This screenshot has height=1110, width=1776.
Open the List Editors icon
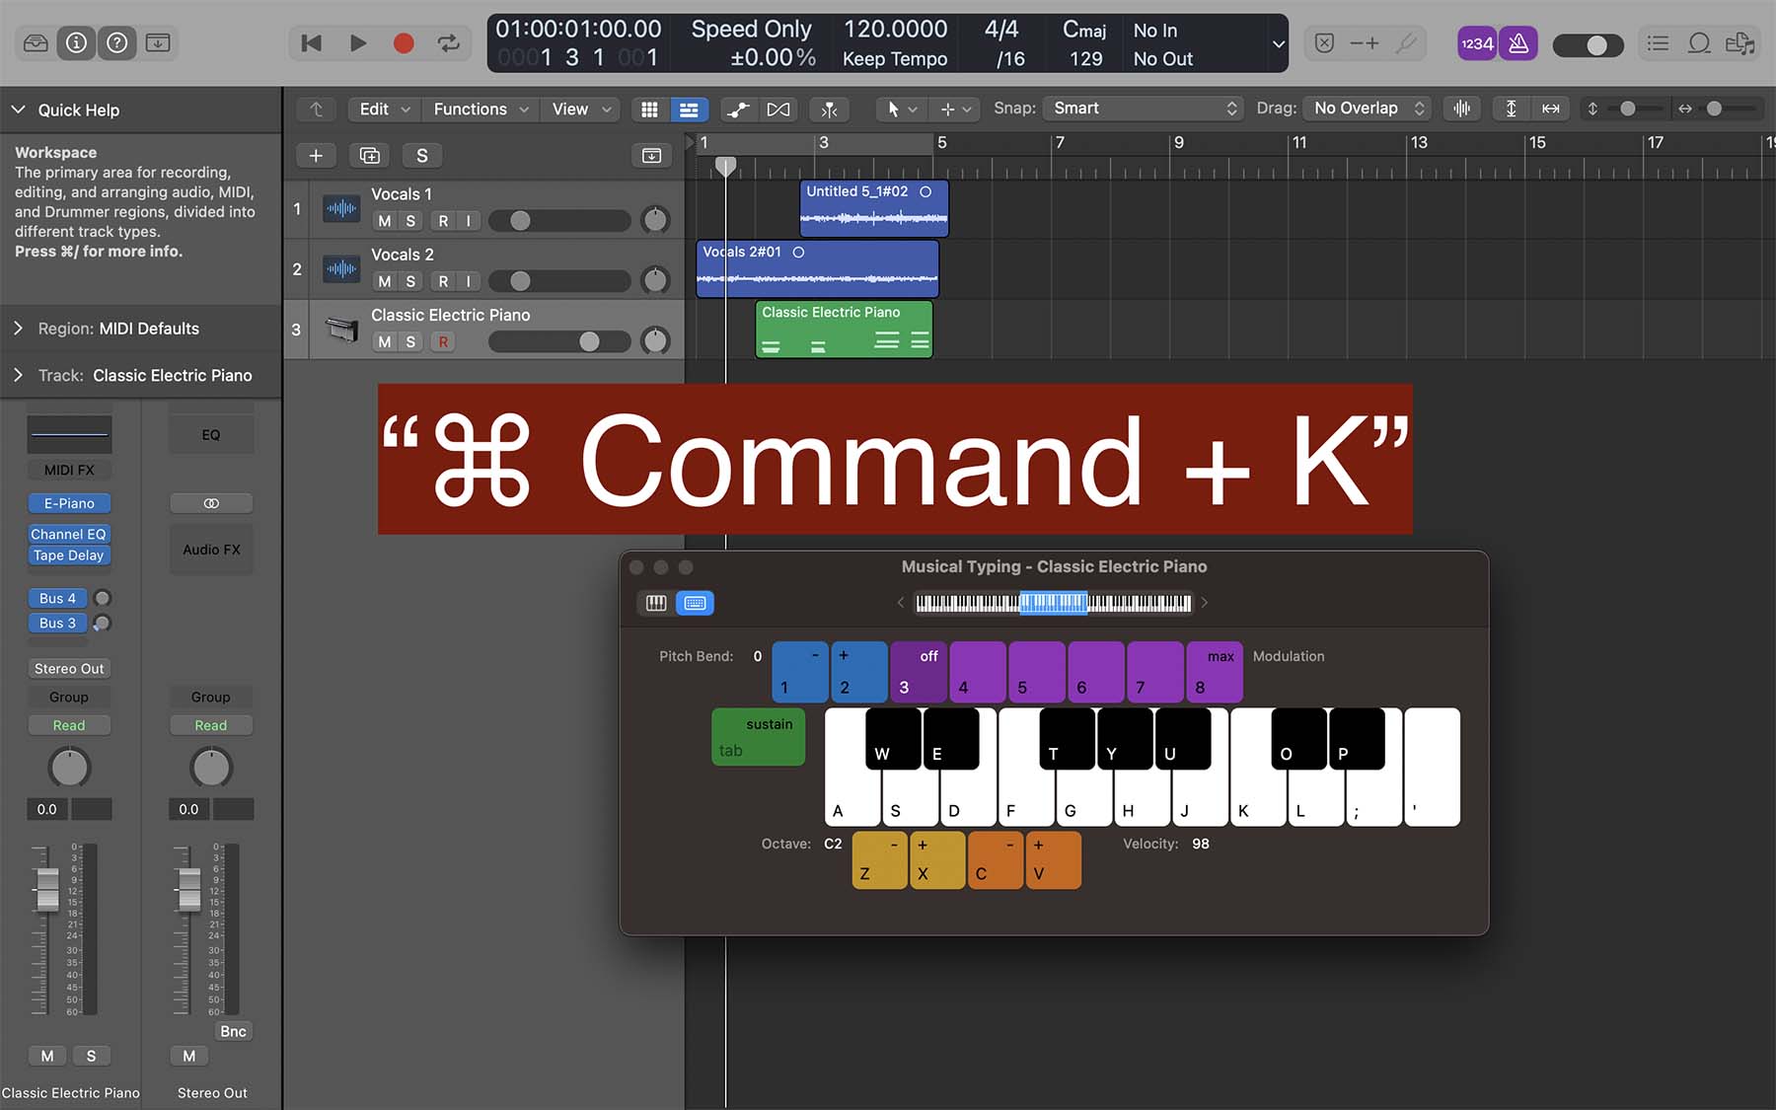tap(1658, 43)
